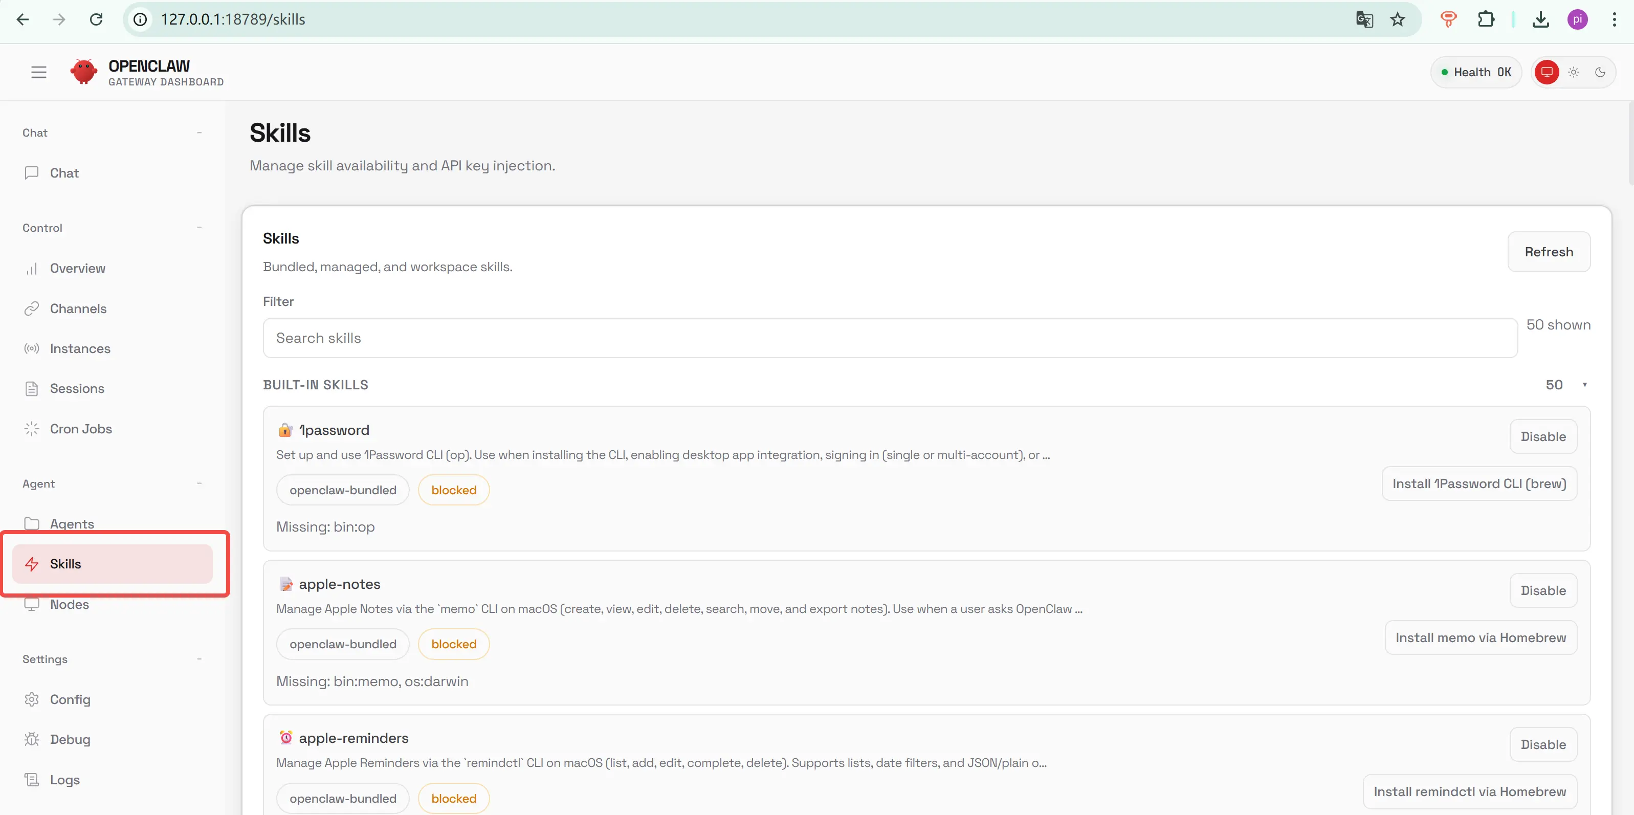Collapse the Control sidebar section
The height and width of the screenshot is (815, 1634).
(199, 228)
